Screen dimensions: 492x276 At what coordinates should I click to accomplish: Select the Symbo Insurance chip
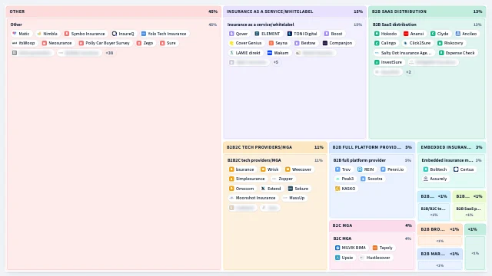(x=85, y=34)
